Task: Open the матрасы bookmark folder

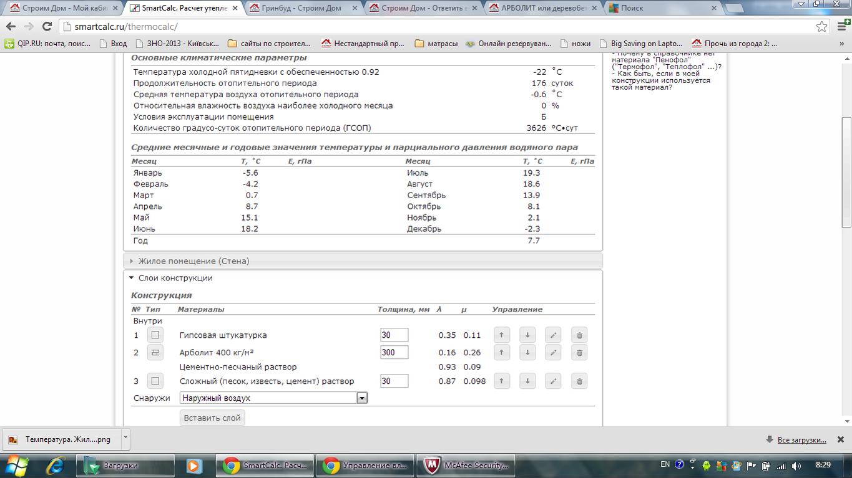Action: coord(436,44)
